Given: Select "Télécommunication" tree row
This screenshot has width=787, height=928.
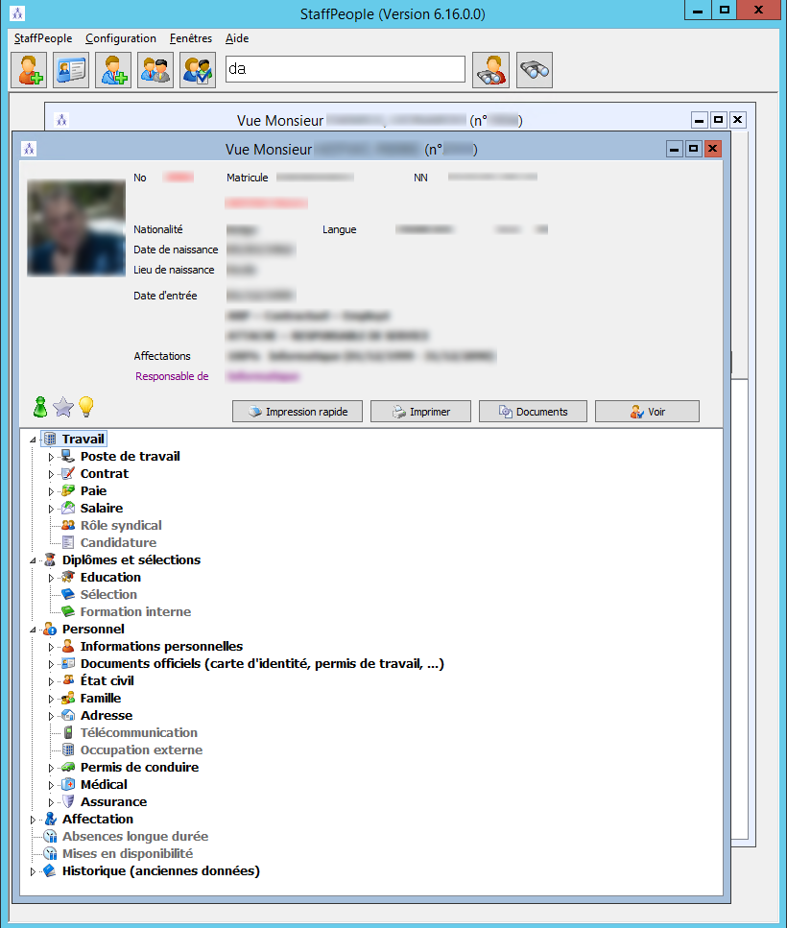Looking at the screenshot, I should tap(139, 732).
